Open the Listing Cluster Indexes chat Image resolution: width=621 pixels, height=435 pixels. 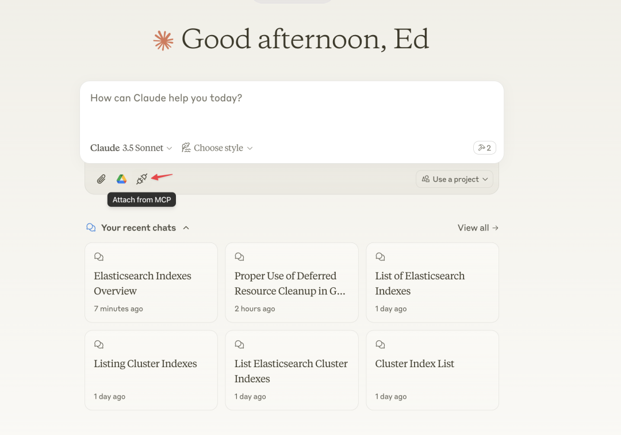tap(151, 371)
